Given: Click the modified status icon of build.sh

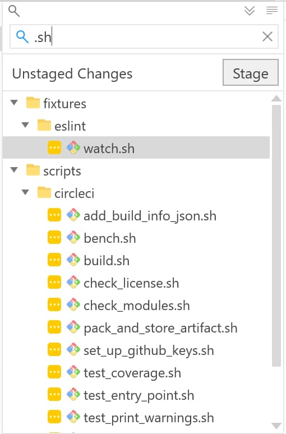Looking at the screenshot, I should 54,260.
